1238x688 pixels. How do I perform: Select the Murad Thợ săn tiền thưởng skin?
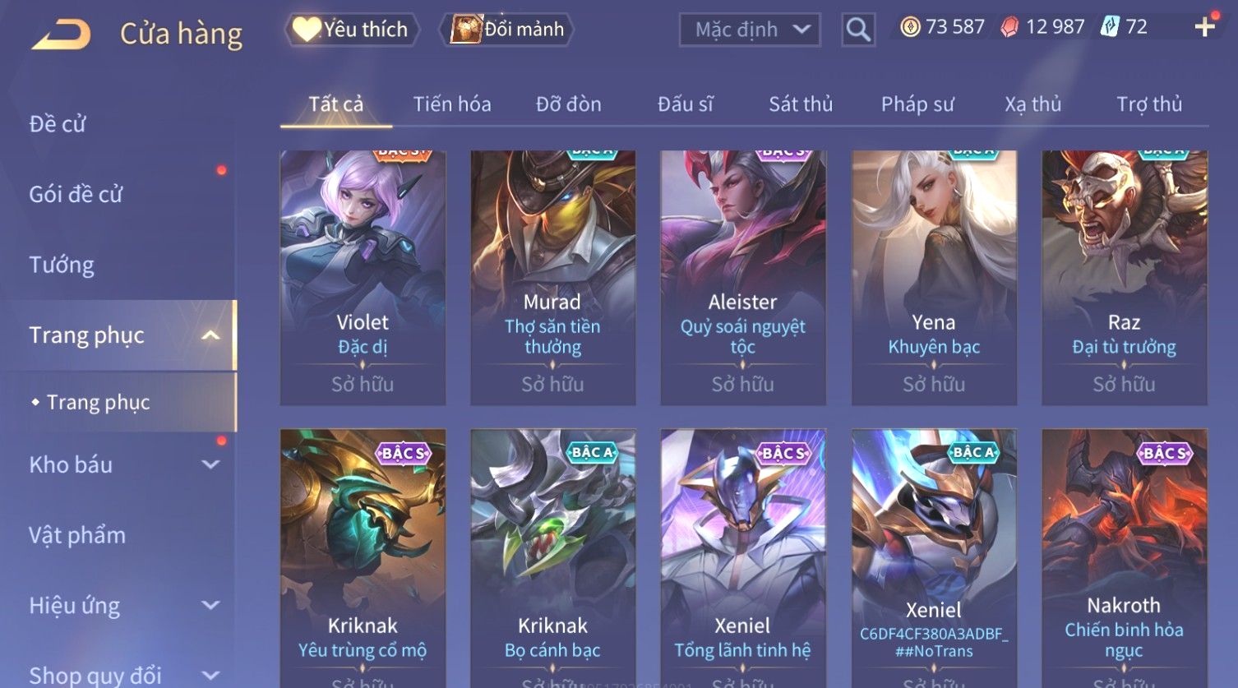(552, 278)
